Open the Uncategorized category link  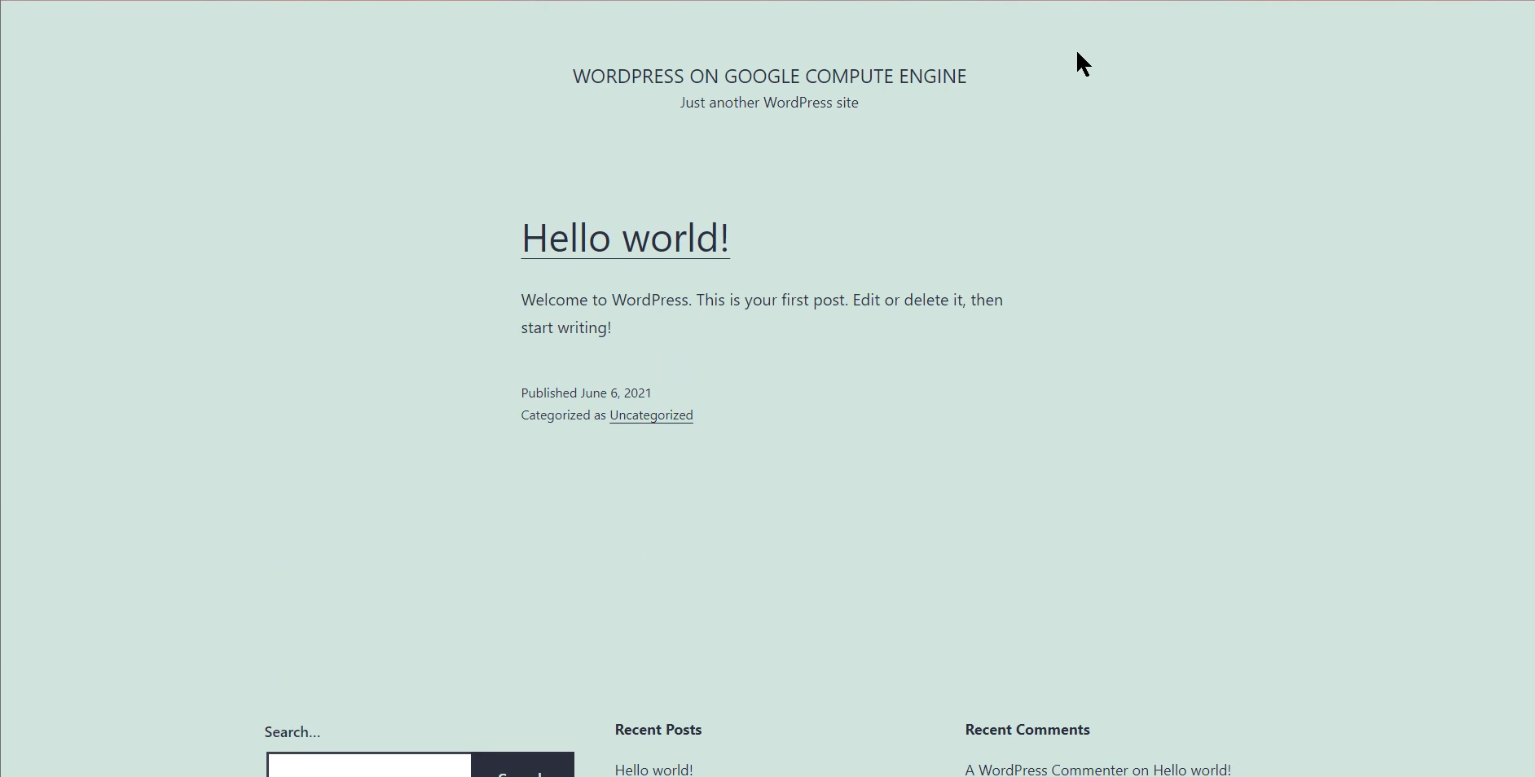(651, 415)
